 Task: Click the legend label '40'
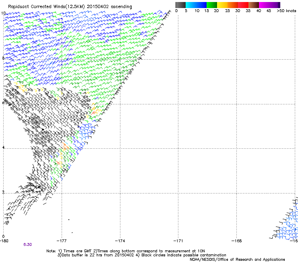click(x=259, y=11)
